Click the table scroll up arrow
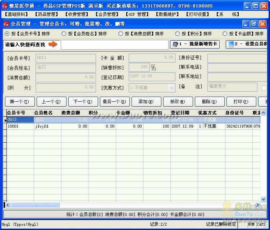This screenshot has height=230, width=270. (263, 113)
